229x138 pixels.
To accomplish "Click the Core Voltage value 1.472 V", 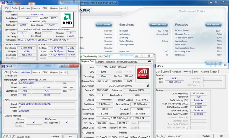I will 51,25.
